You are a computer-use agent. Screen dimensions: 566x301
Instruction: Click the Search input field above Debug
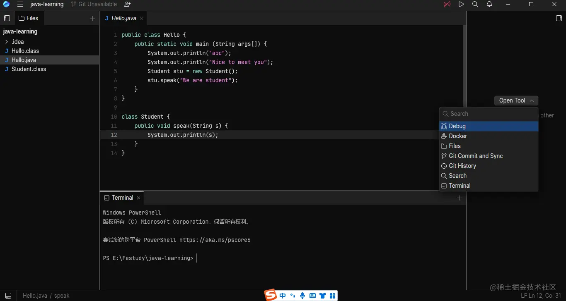click(x=489, y=114)
